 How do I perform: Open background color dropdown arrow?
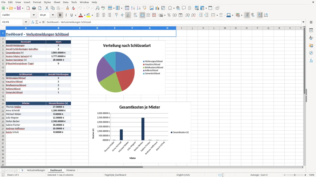(x=92, y=15)
